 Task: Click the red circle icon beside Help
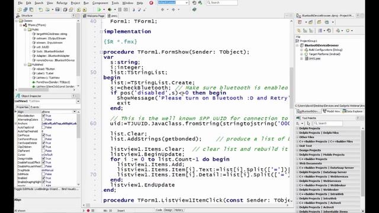point(152,3)
